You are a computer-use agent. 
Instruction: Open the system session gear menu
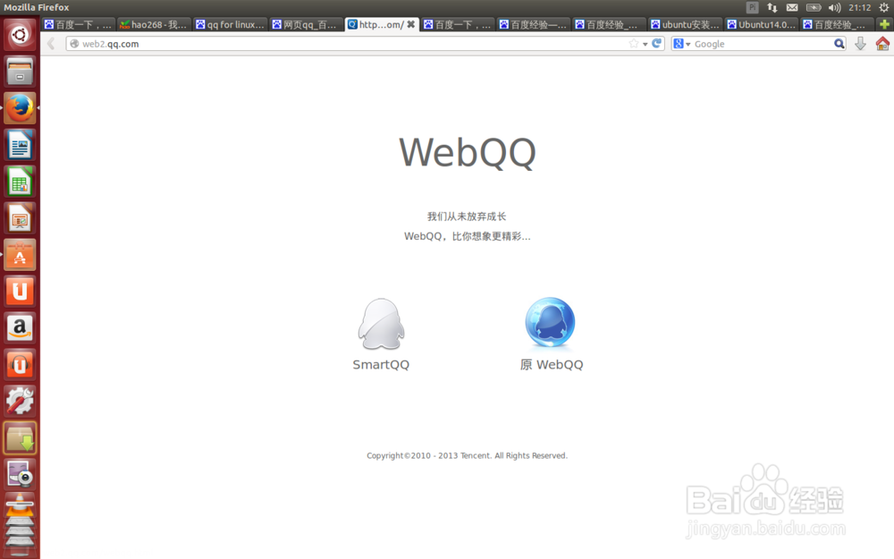(x=884, y=7)
